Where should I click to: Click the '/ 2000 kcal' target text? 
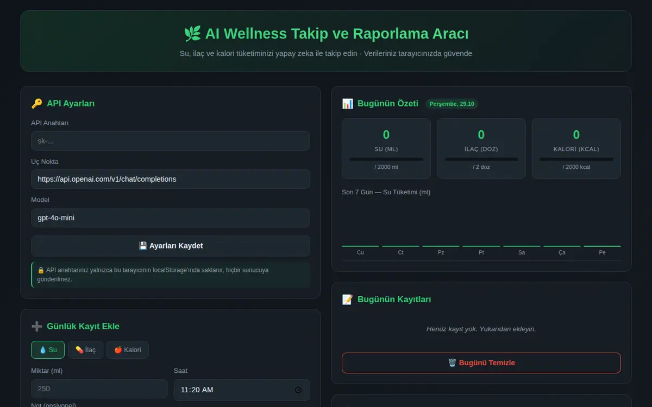click(x=576, y=167)
